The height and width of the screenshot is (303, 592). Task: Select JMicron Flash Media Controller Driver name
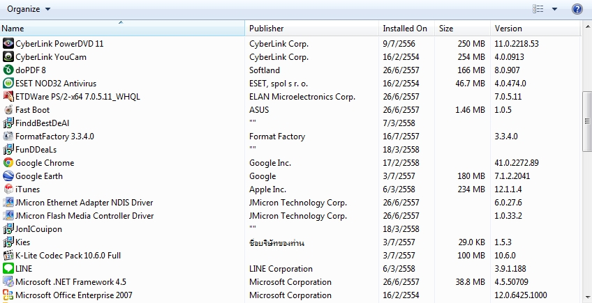click(x=84, y=215)
